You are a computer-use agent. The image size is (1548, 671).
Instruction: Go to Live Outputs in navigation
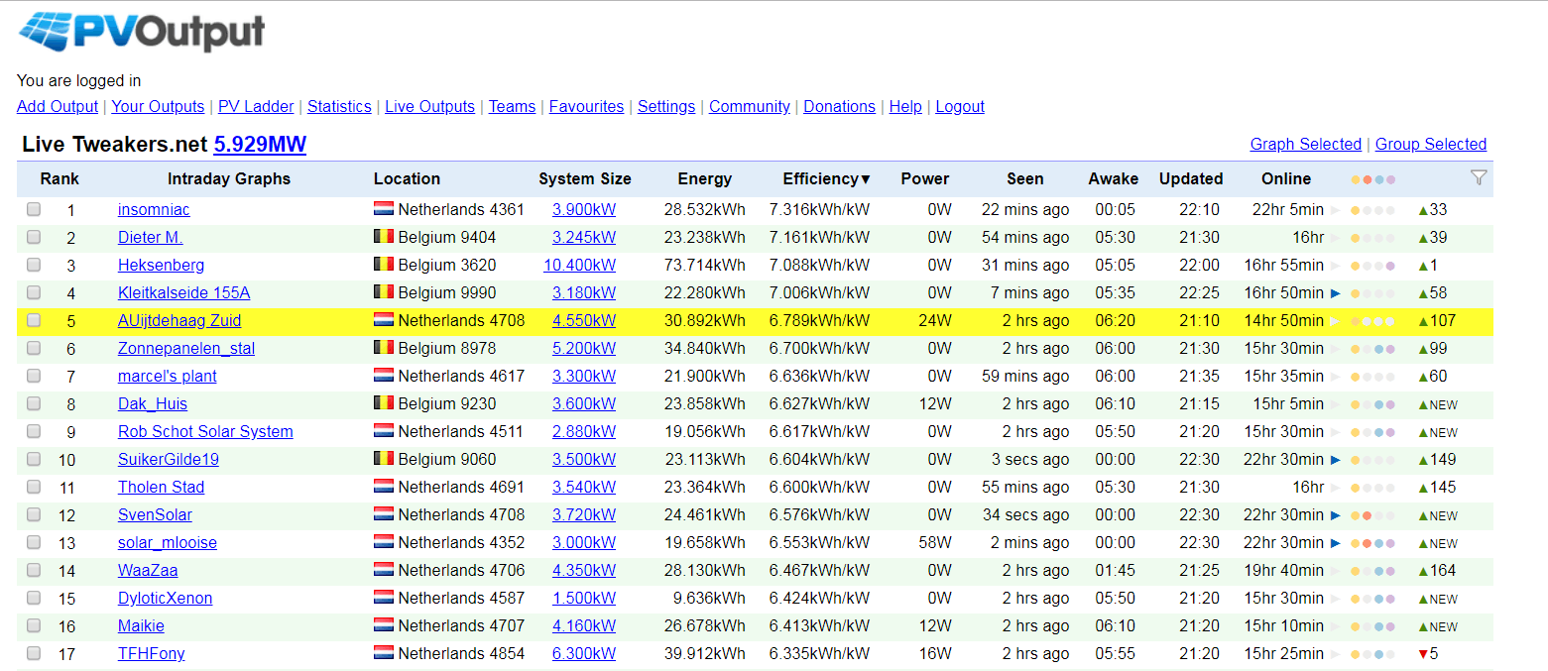tap(429, 107)
